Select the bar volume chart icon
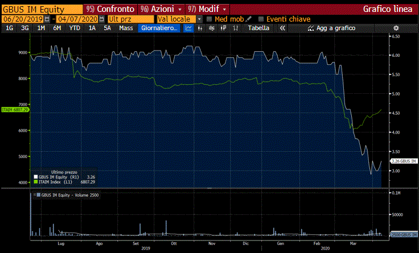The width and height of the screenshot is (419, 253). (x=212, y=28)
